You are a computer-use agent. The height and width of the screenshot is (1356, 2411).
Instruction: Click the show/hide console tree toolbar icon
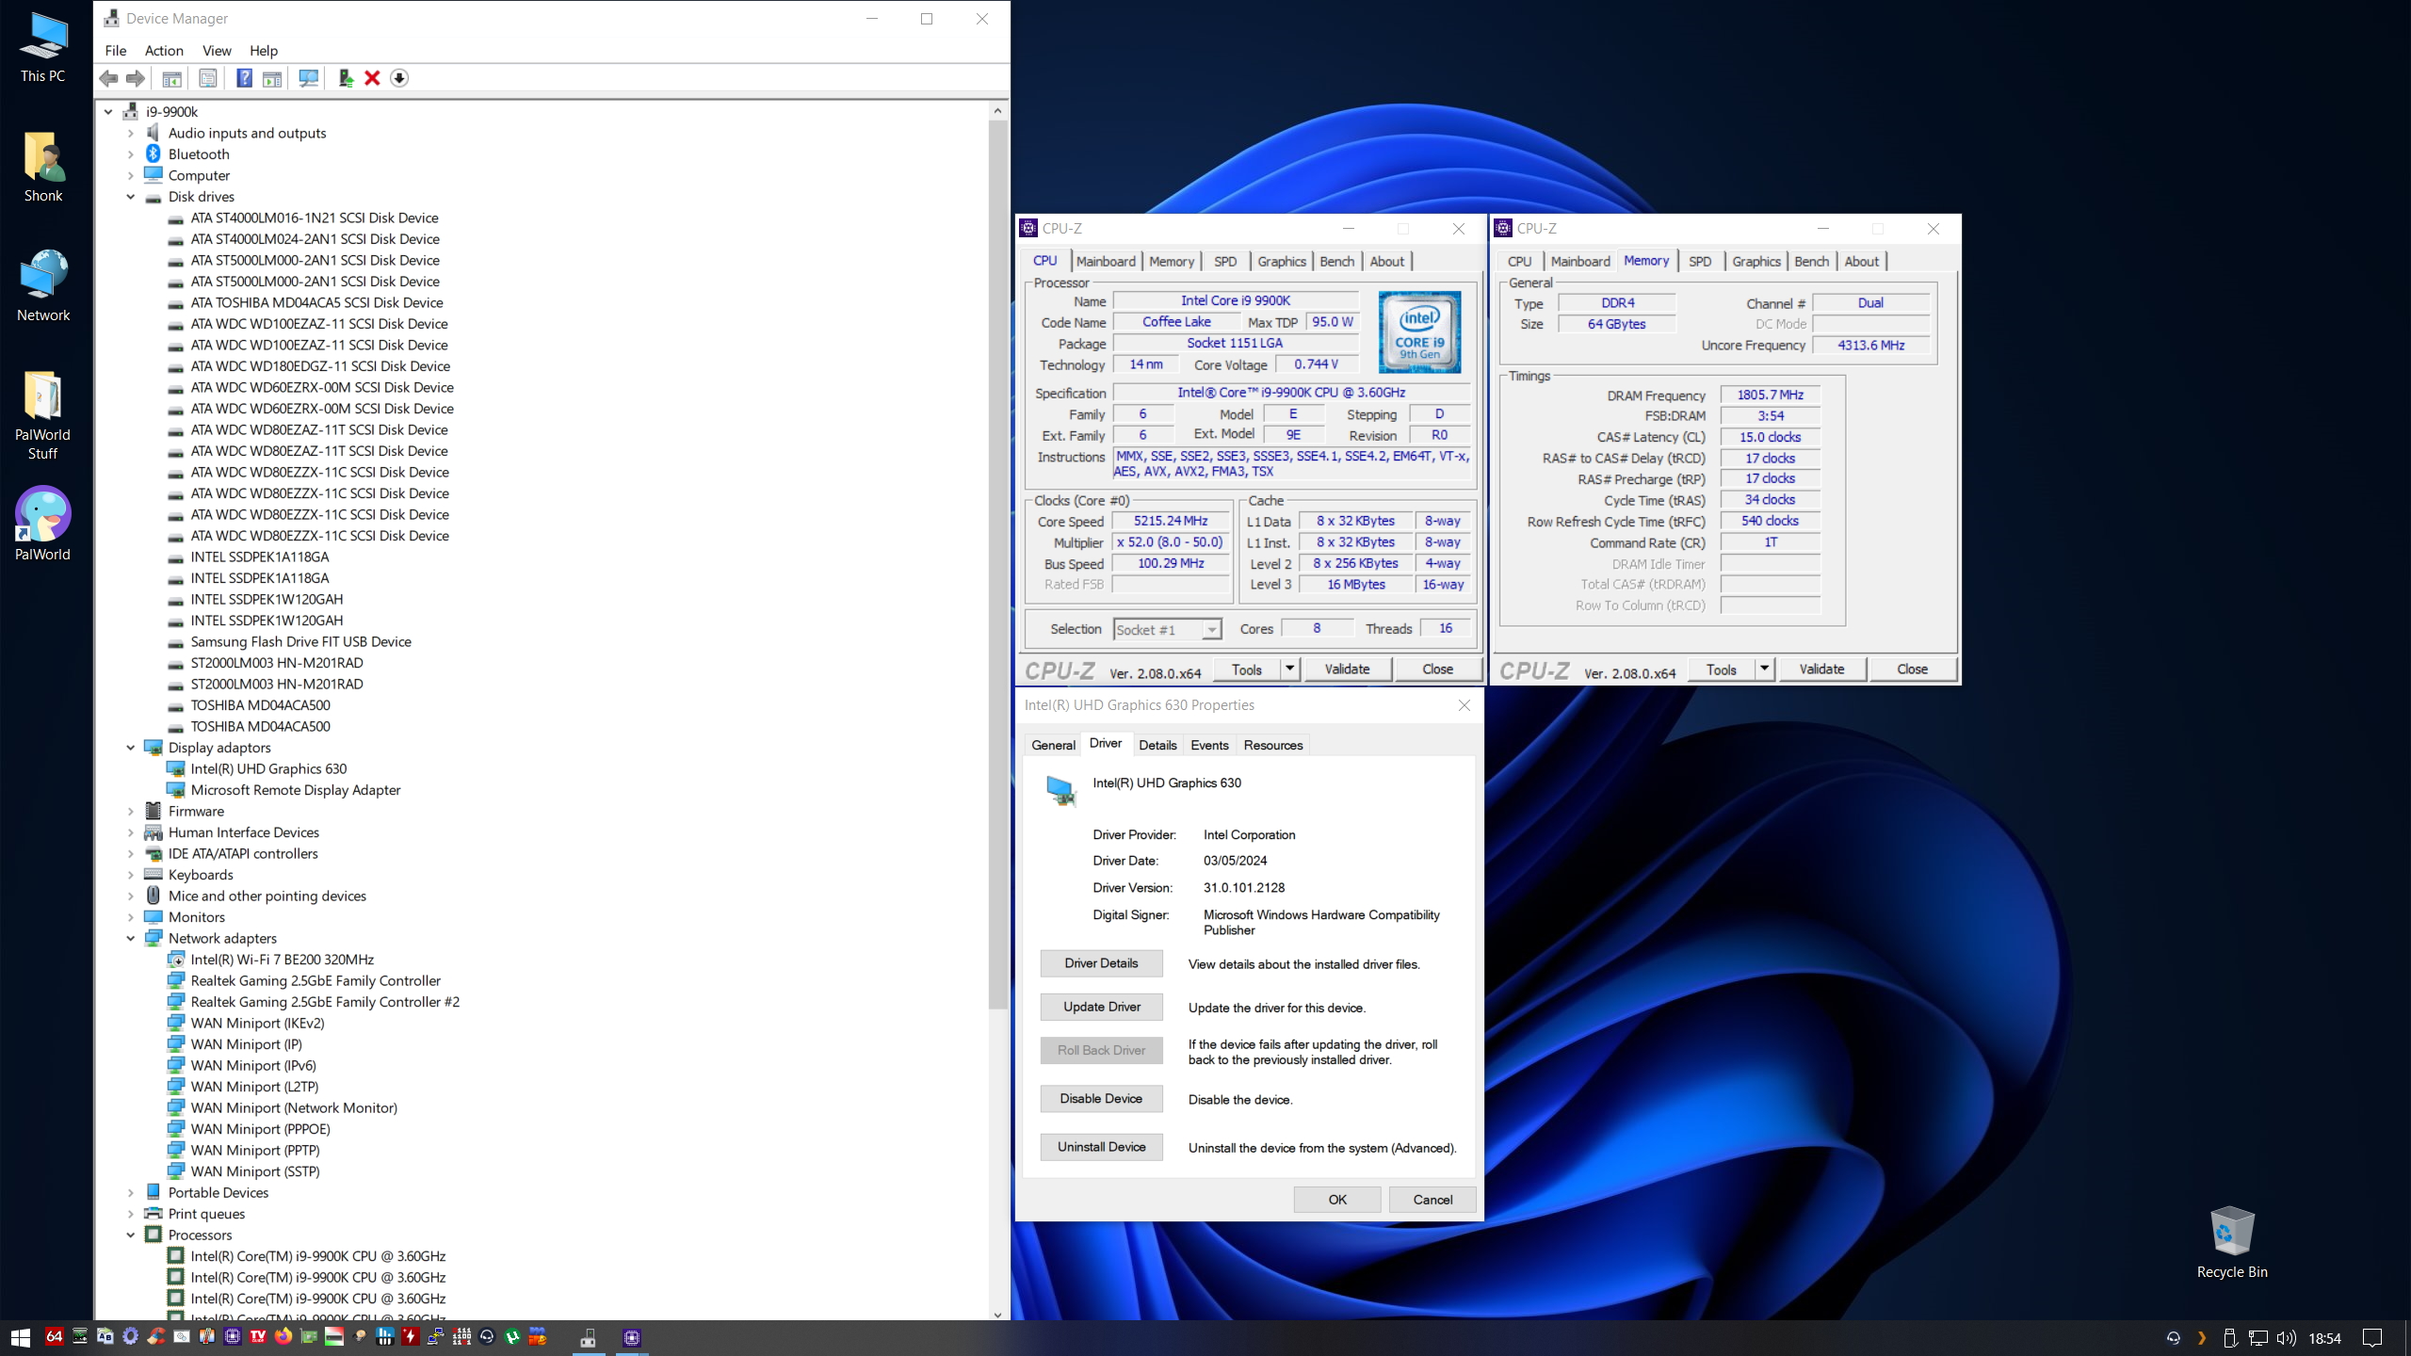point(171,78)
